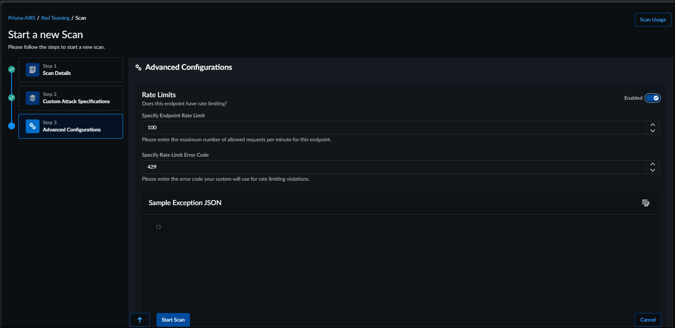Image resolution: width=675 pixels, height=328 pixels.
Task: Cancel the new scan setup
Action: 648,320
